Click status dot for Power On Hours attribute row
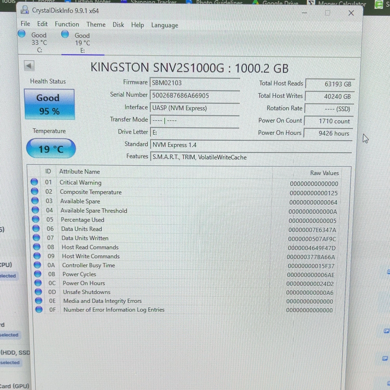Image resolution: width=390 pixels, height=390 pixels. [x=38, y=283]
